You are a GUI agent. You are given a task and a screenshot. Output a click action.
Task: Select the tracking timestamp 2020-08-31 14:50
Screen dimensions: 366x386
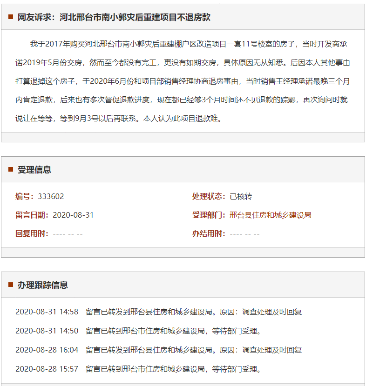coord(47,331)
